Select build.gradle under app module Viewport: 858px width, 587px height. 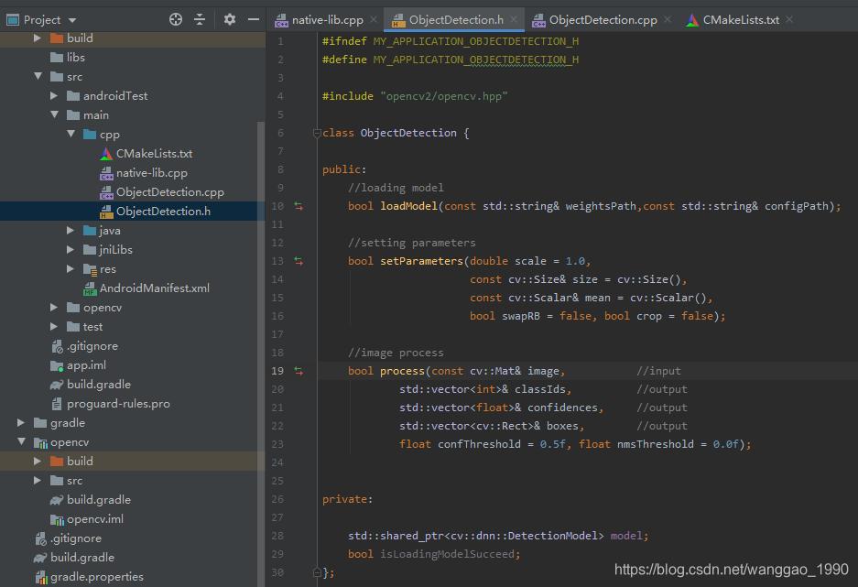[99, 385]
